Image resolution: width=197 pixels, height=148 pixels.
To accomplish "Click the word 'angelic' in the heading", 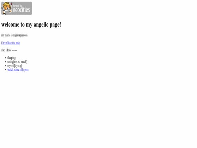I will [41, 25].
